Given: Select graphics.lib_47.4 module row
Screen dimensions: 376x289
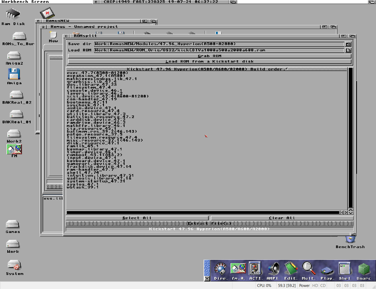Looking at the screenshot, I should pyautogui.click(x=91, y=82).
